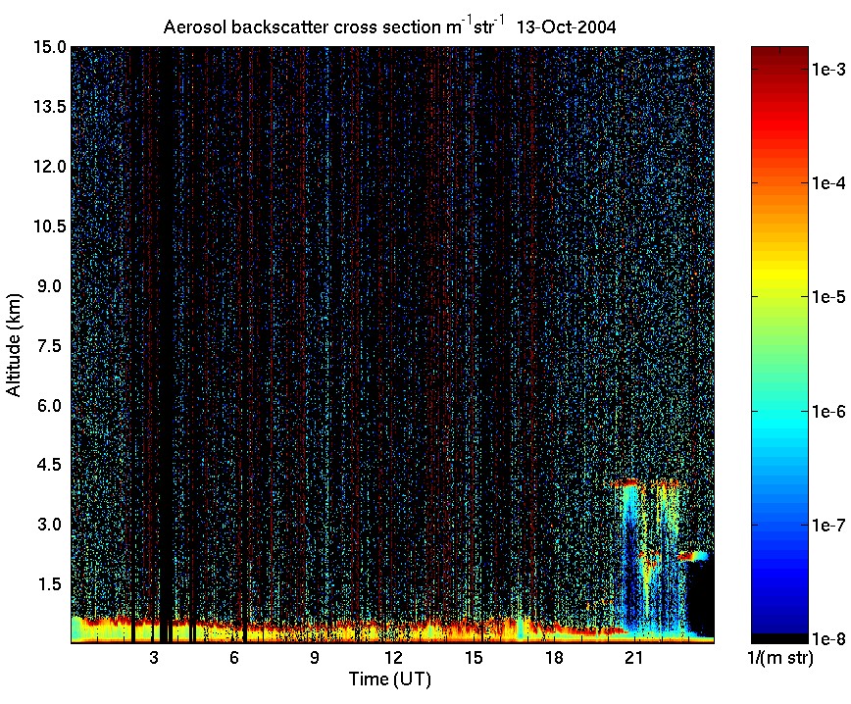
Task: Click the 1e-6 colorbar label
Action: [828, 412]
